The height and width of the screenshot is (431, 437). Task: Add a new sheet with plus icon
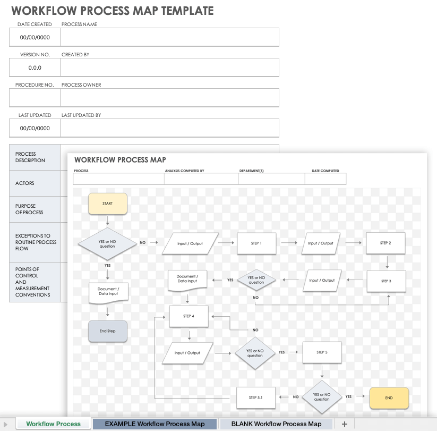click(345, 424)
